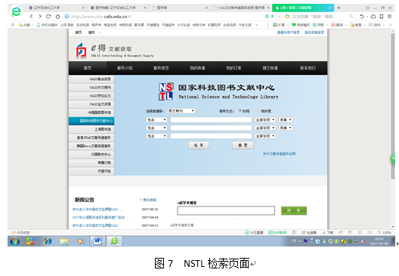The image size is (399, 276).
Task: Open 上海图书馆 in left sidebar
Action: 91,129
